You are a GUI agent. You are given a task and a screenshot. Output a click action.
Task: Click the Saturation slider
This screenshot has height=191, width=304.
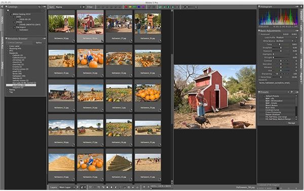point(281,64)
